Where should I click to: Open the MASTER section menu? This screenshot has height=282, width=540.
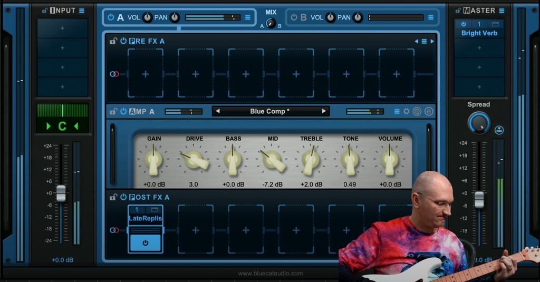[x=502, y=11]
